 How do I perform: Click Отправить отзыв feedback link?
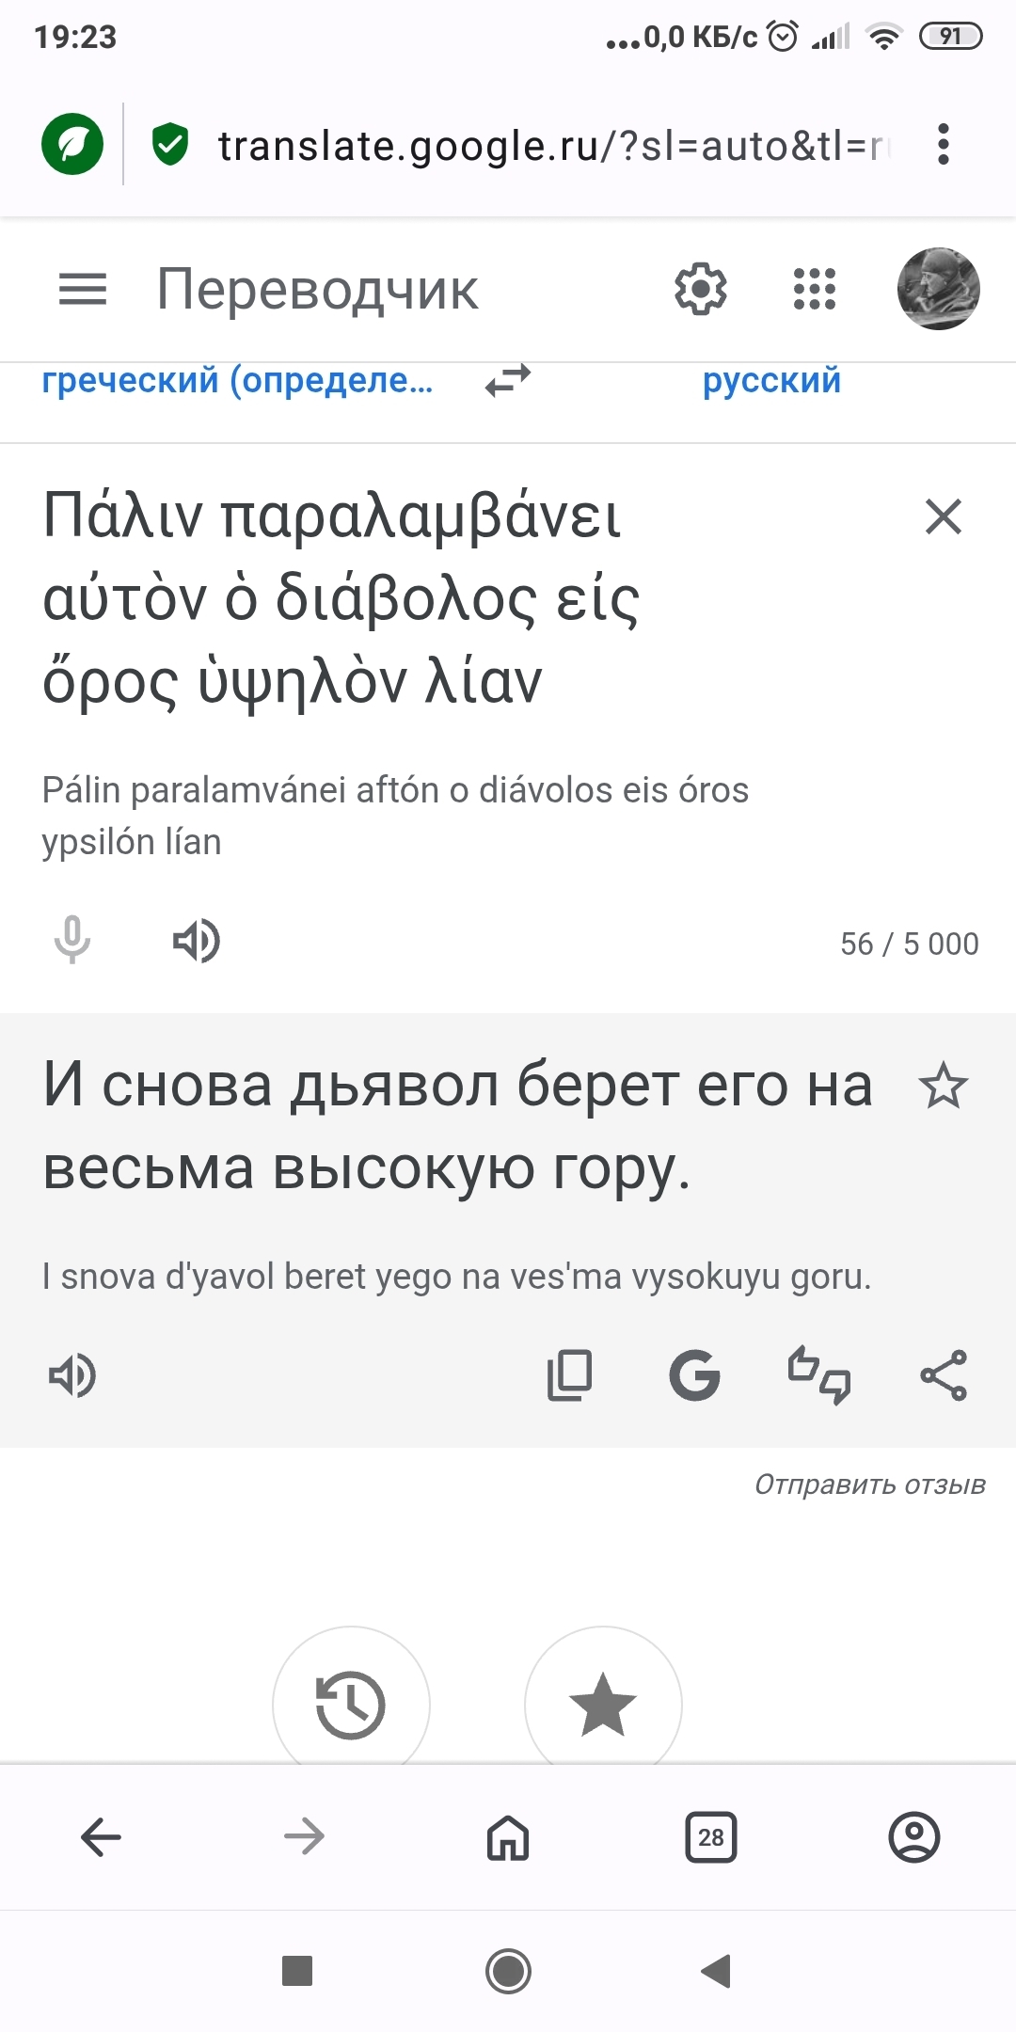(x=869, y=1484)
